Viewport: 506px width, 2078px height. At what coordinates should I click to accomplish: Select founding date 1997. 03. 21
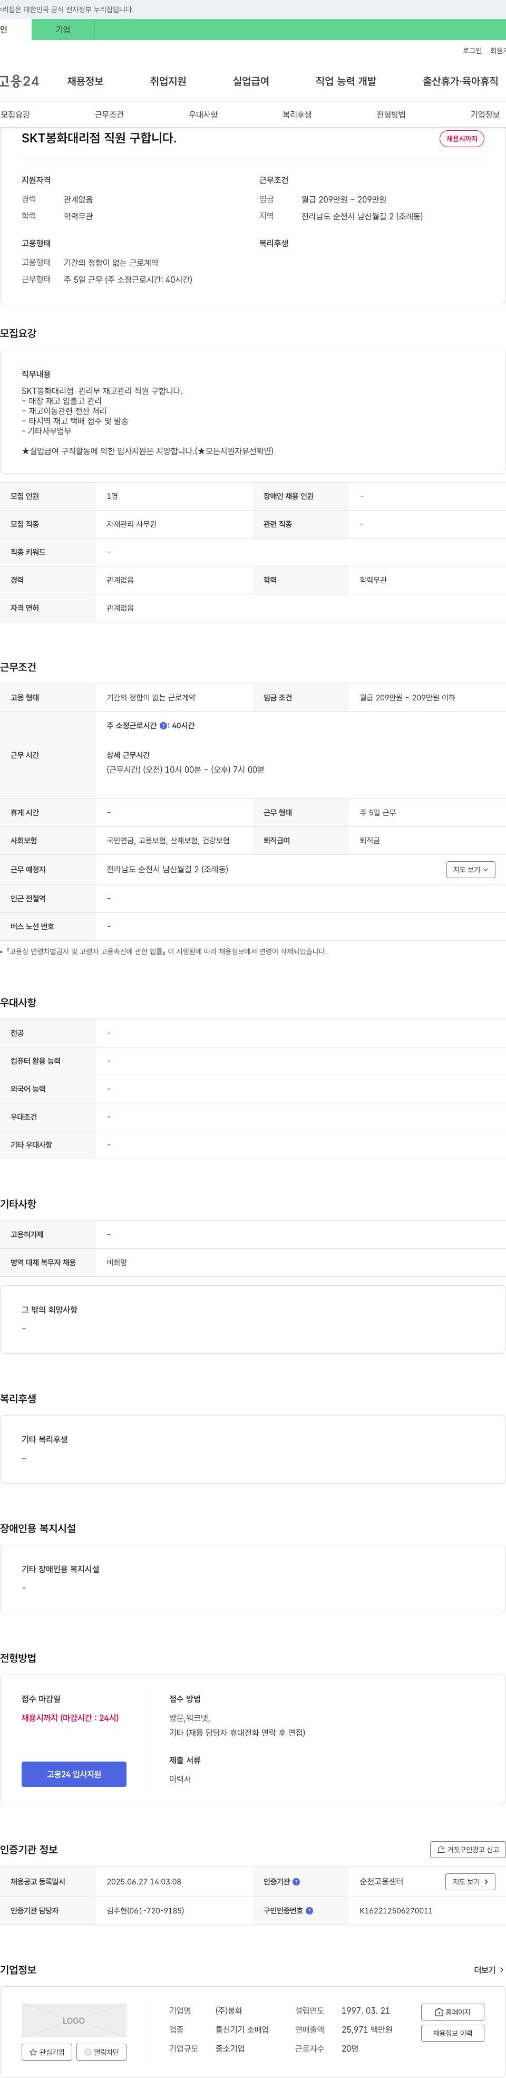(x=365, y=2010)
